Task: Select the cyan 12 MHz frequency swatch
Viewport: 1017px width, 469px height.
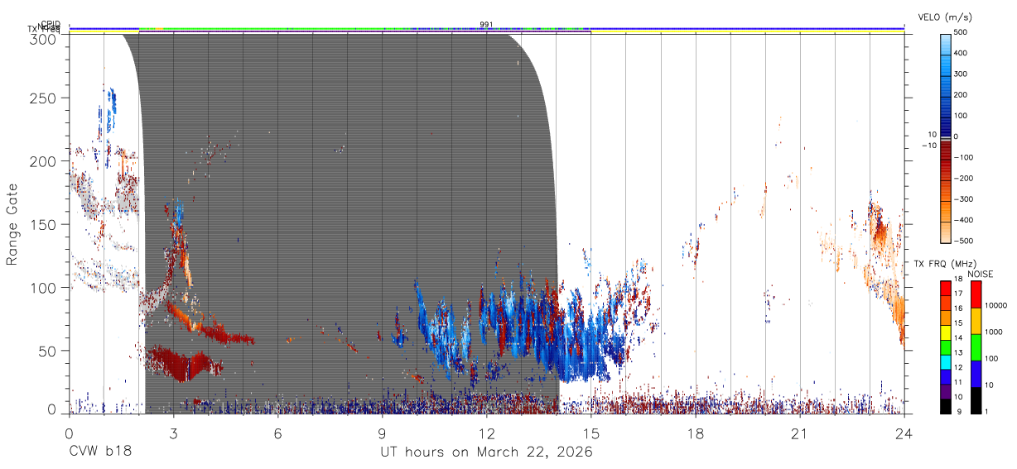Action: (945, 361)
